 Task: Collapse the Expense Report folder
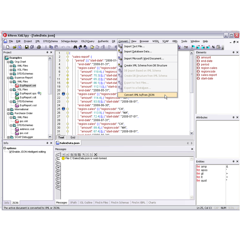click(x=8, y=78)
